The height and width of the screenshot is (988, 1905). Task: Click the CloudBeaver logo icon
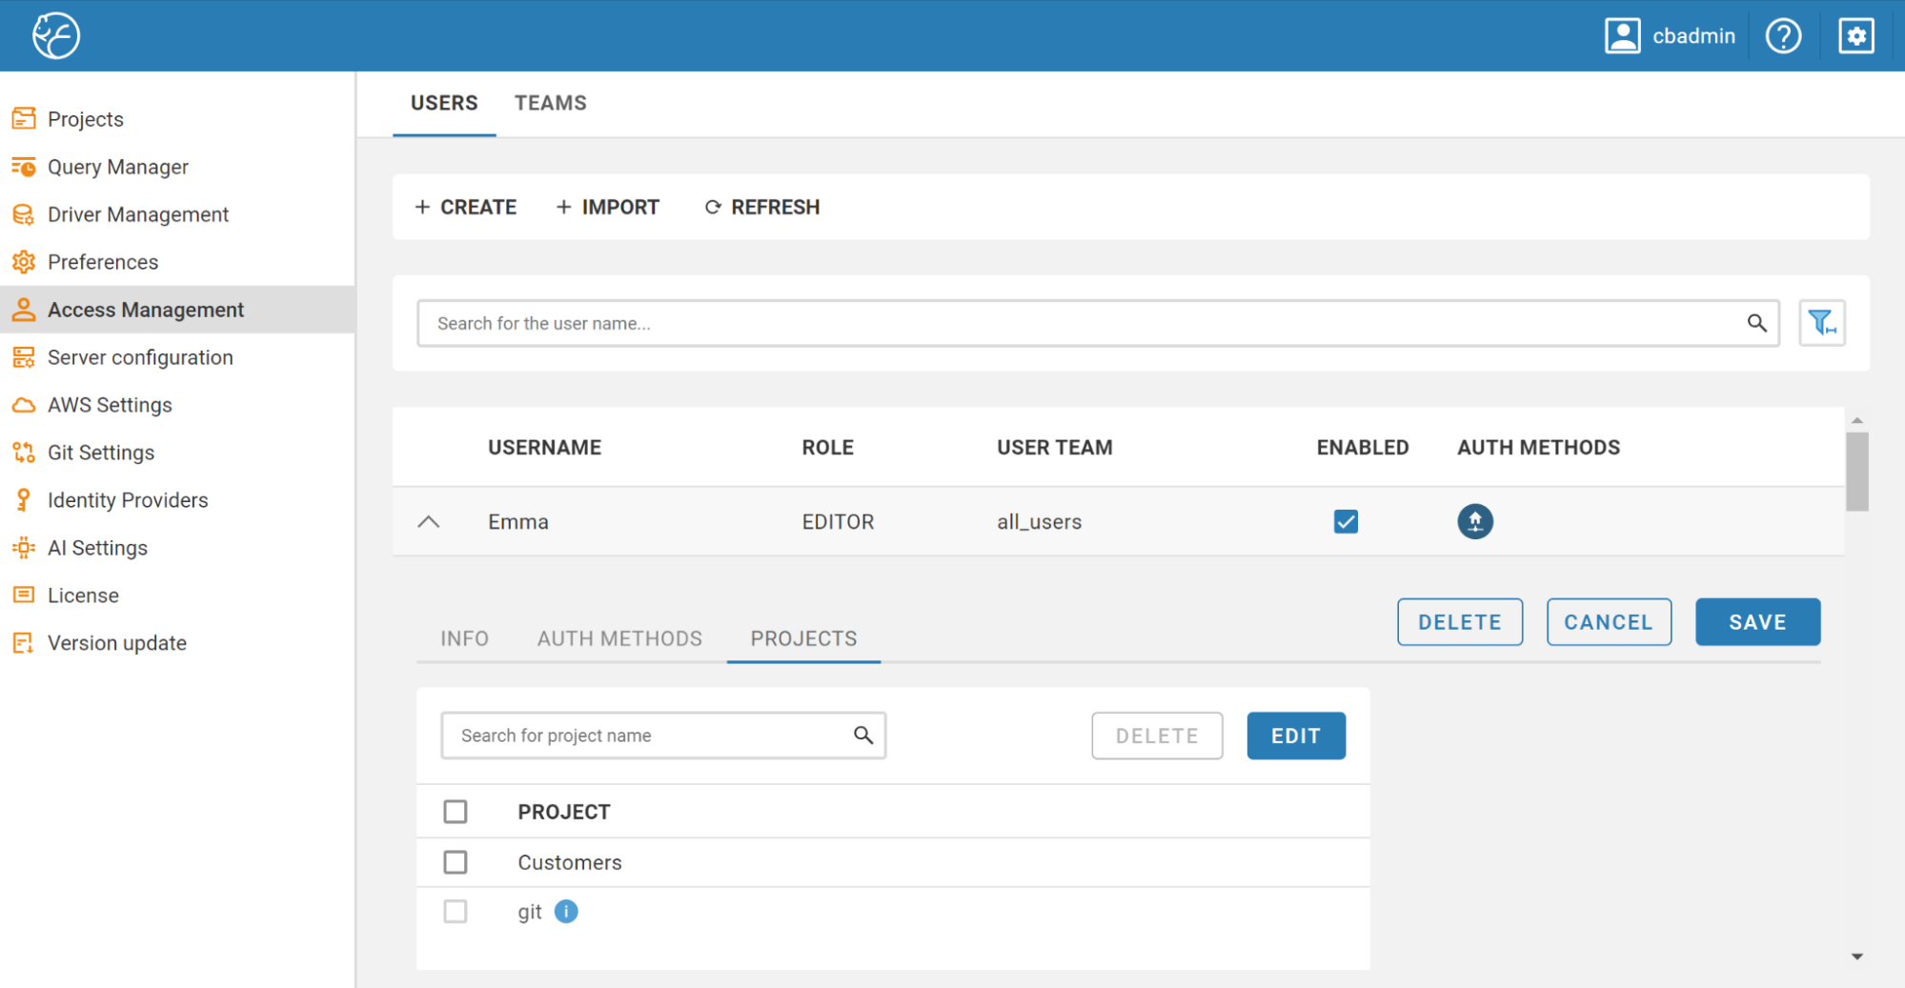click(56, 36)
